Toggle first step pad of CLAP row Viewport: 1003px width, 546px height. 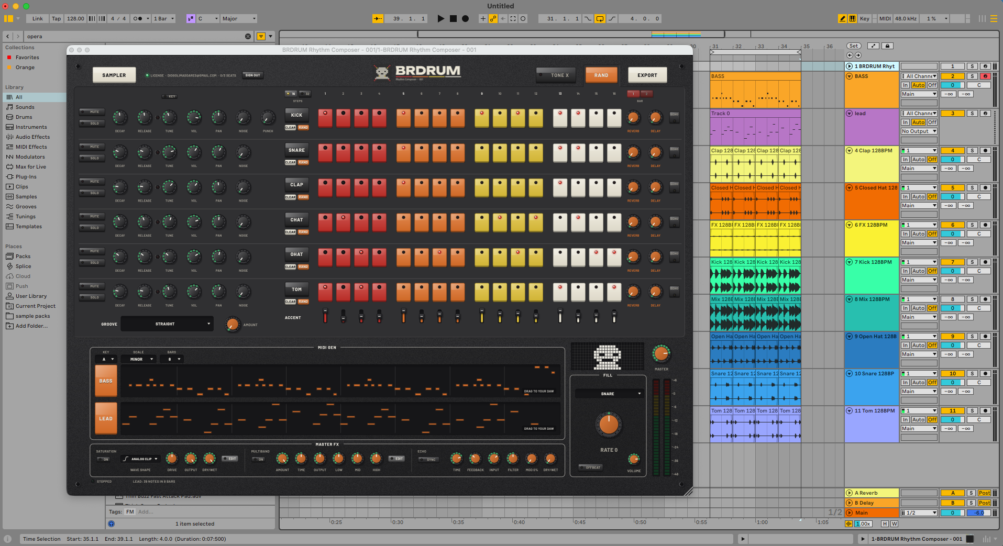point(325,188)
